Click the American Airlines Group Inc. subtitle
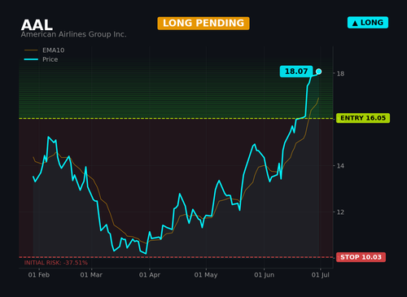This screenshot has width=407, height=297. click(73, 34)
